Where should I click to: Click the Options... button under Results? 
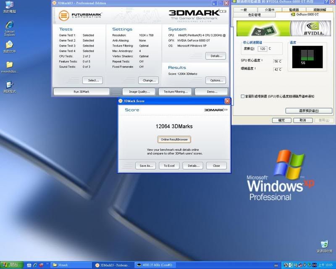pyautogui.click(x=215, y=80)
